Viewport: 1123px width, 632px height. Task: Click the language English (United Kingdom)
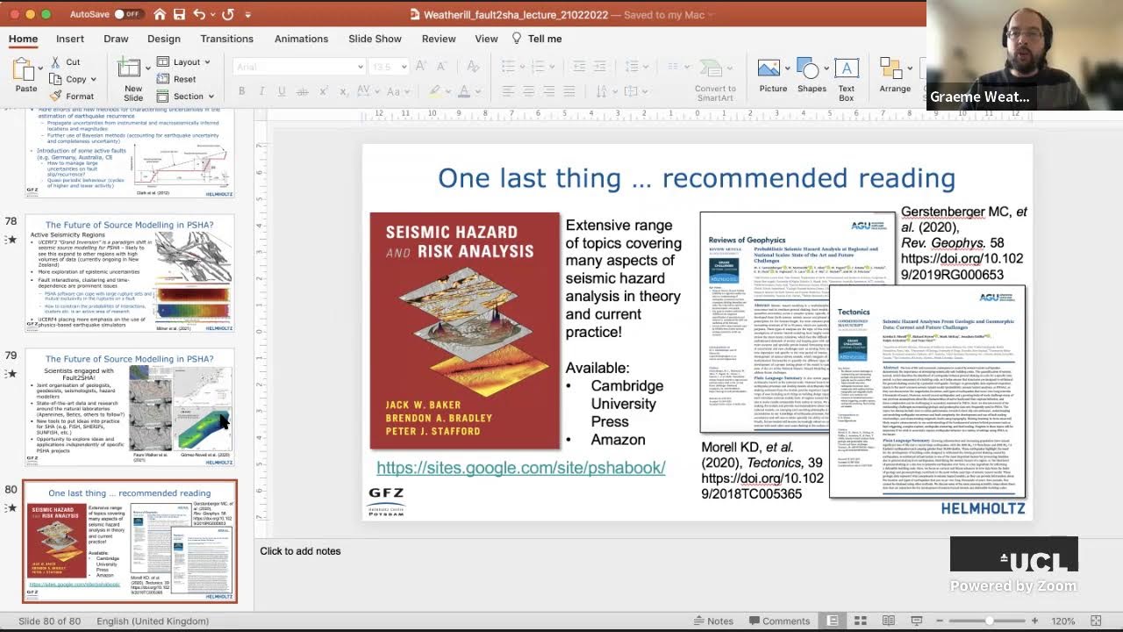click(x=153, y=621)
